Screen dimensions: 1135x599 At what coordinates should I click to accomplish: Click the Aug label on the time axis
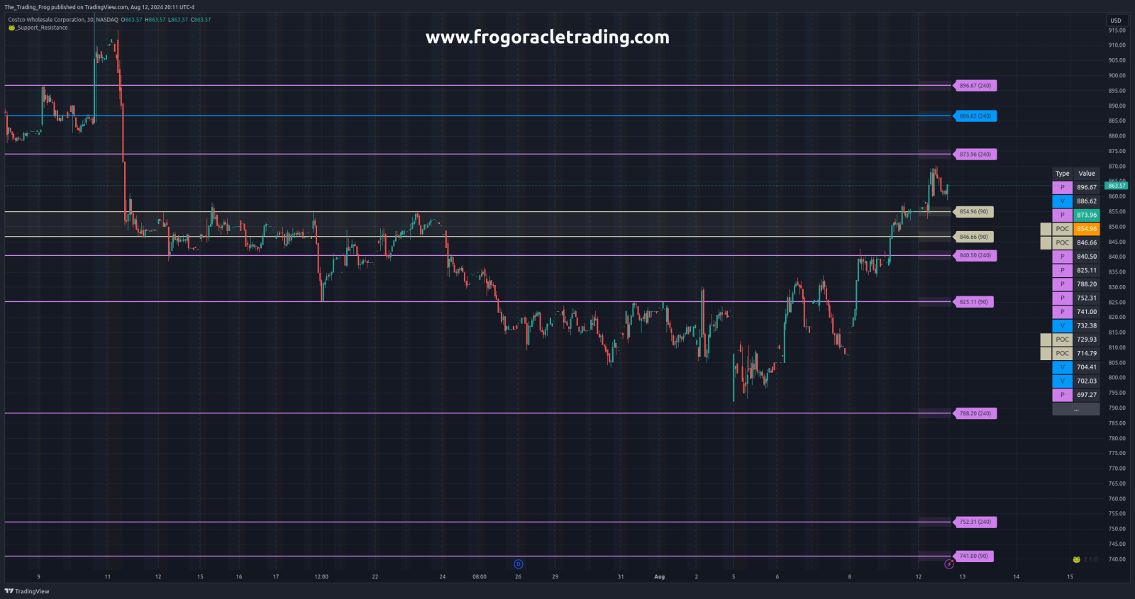pos(660,577)
